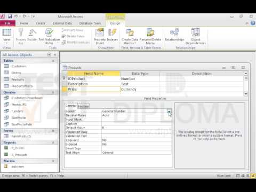
Task: Click Rename/Delete Macro button
Action: click(150, 36)
